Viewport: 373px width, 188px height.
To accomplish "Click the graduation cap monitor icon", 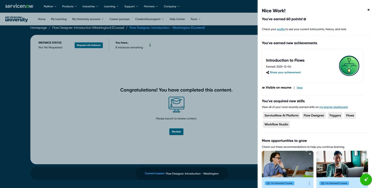I will coord(176,105).
